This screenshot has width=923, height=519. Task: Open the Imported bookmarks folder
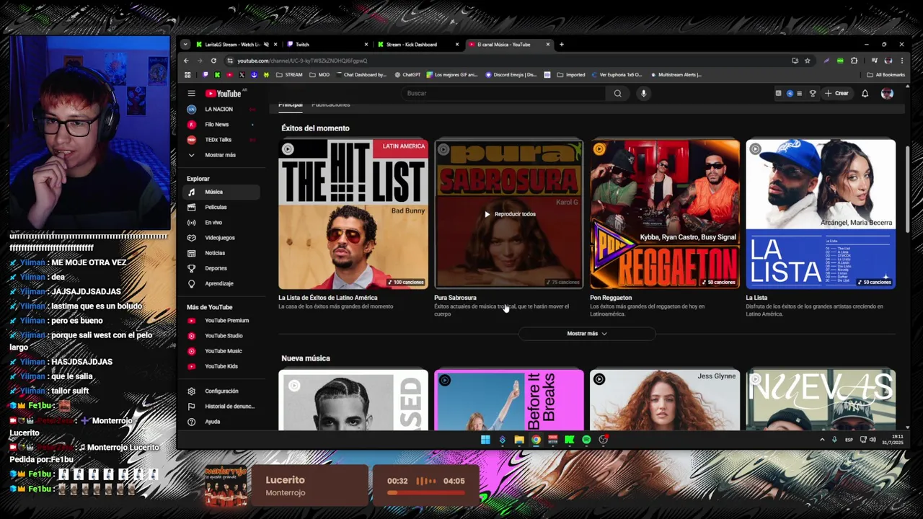[x=570, y=74]
